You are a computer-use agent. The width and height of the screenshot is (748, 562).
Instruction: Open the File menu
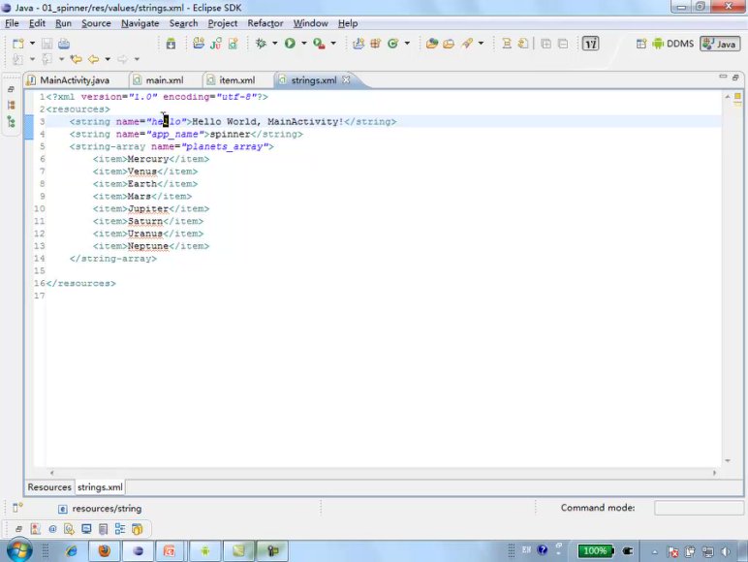point(12,23)
